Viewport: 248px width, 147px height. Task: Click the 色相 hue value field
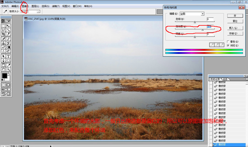pos(210,19)
